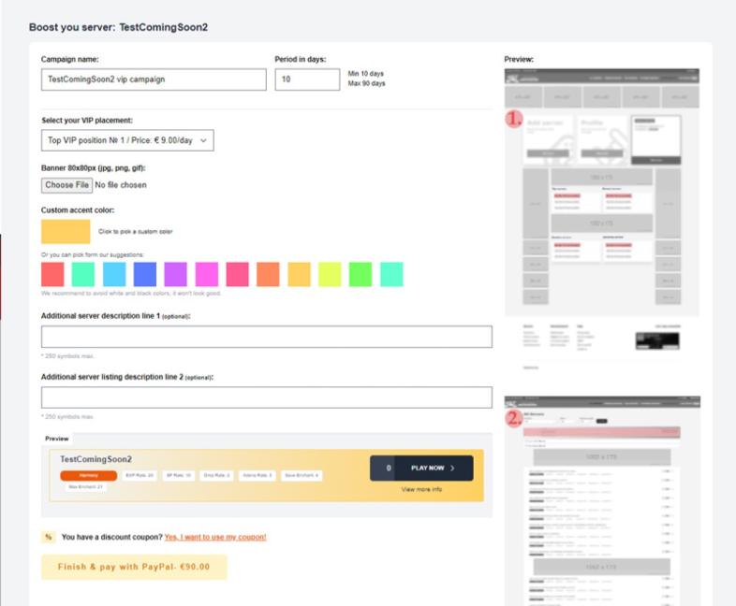Open the custom accent color picker
This screenshot has height=606, width=736.
[66, 232]
